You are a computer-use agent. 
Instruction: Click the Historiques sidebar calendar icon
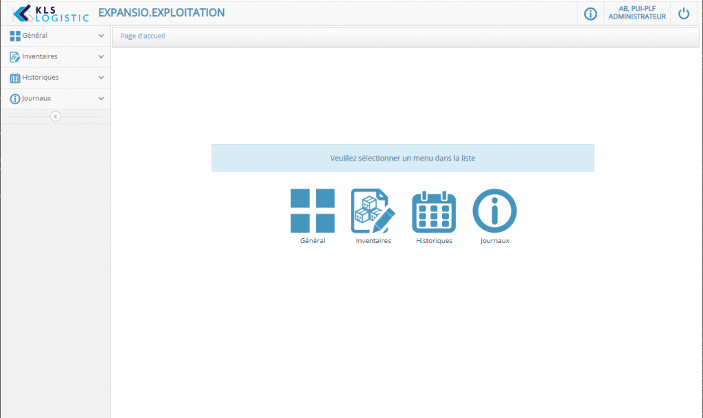click(x=15, y=78)
